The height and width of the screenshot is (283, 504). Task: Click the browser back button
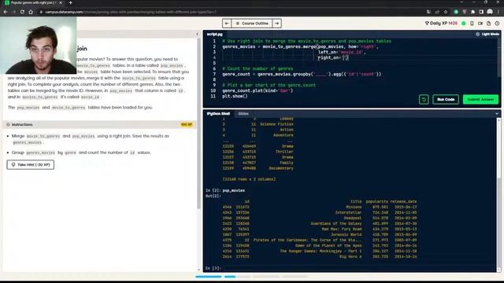6,12
